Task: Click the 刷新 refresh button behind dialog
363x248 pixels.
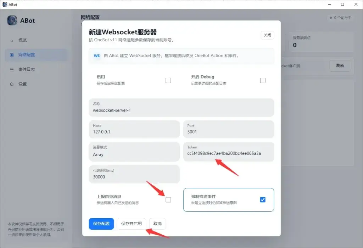Action: (340, 66)
